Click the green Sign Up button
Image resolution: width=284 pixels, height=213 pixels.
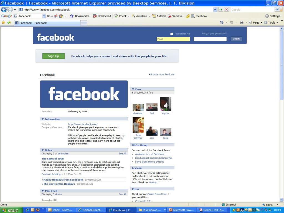(54, 56)
